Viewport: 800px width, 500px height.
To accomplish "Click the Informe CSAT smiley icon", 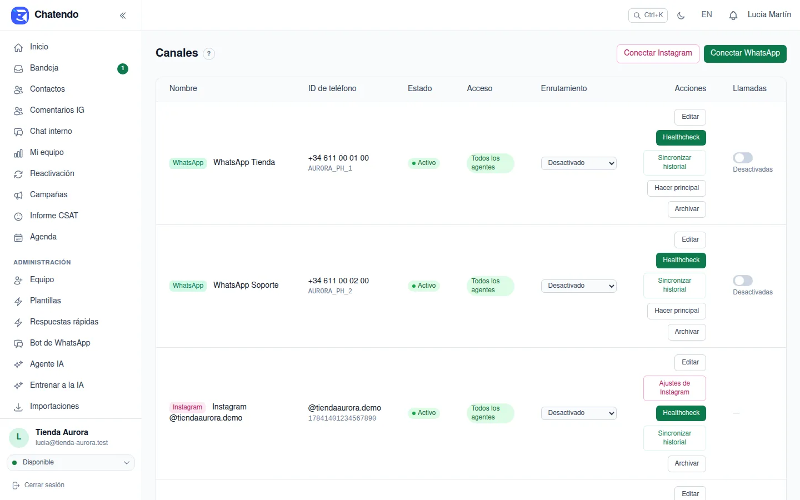I will (18, 216).
